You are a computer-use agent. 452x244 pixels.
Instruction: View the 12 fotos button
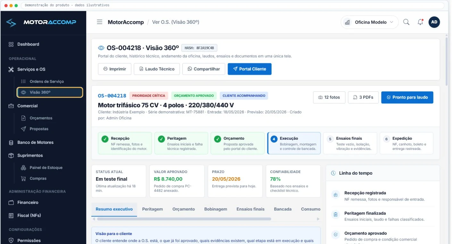[329, 97]
